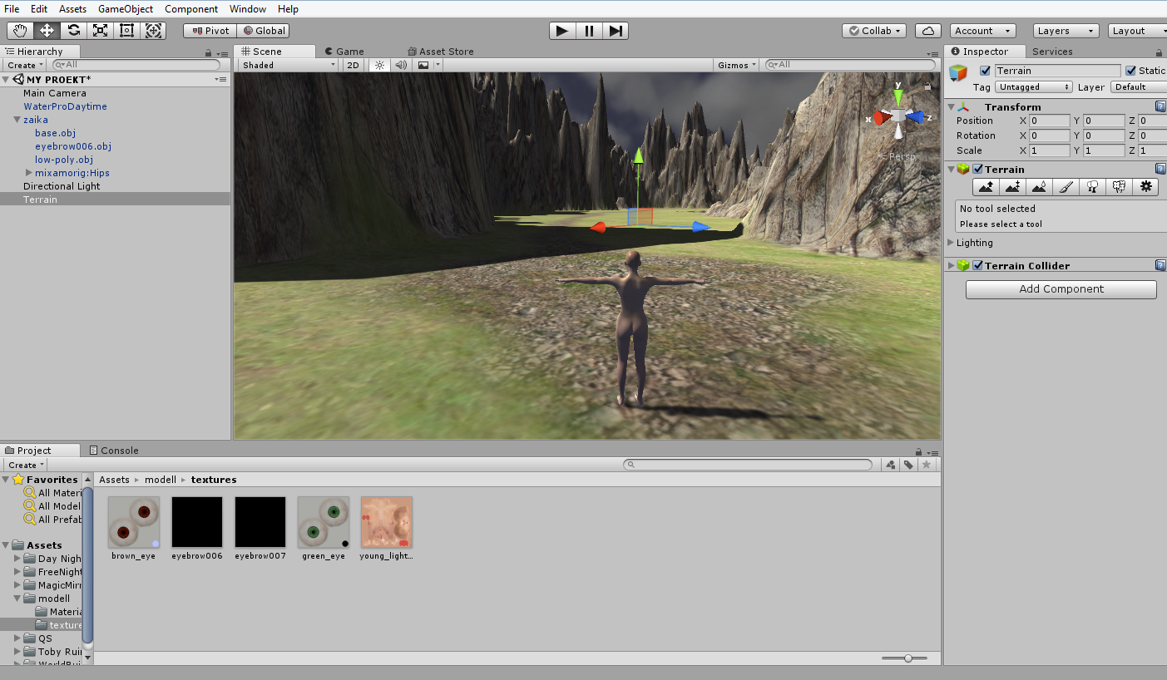The image size is (1167, 680).
Task: Toggle scene lighting sun button
Action: 380,65
